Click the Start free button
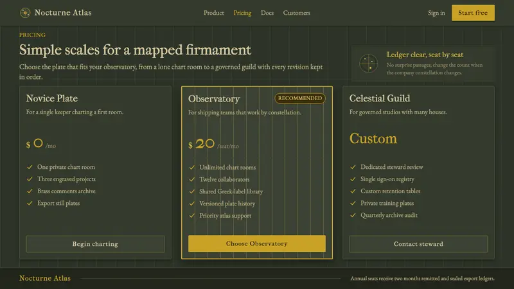The height and width of the screenshot is (289, 514). 473,13
